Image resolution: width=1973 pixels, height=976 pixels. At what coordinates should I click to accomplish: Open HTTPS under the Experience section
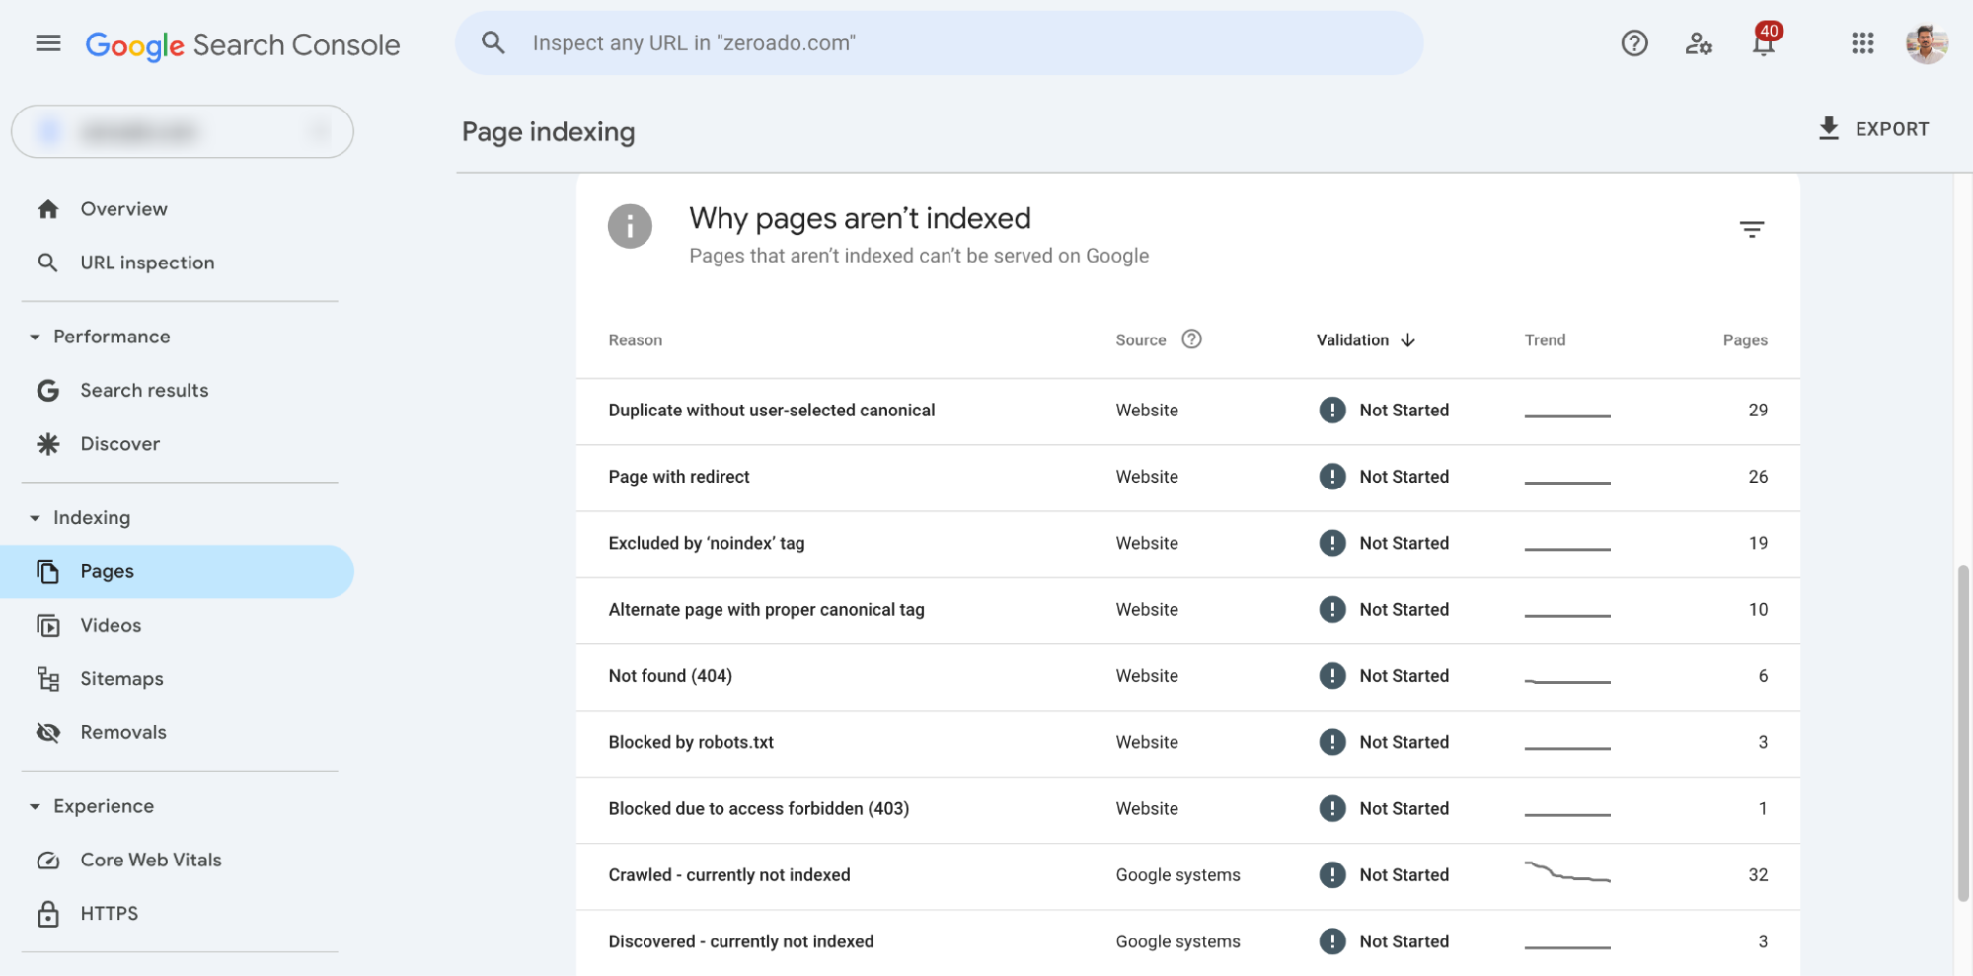tap(109, 913)
